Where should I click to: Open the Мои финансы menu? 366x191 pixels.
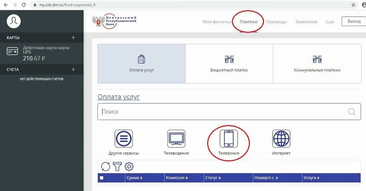click(217, 21)
